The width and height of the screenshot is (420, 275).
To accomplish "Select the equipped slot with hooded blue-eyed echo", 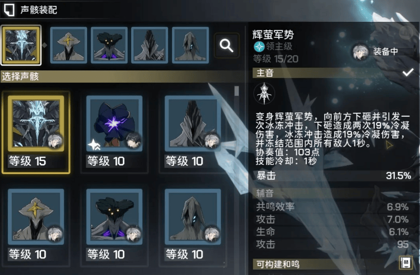I will point(190,45).
